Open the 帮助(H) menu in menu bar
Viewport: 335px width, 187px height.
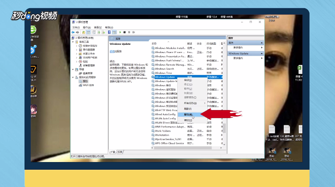click(x=109, y=28)
